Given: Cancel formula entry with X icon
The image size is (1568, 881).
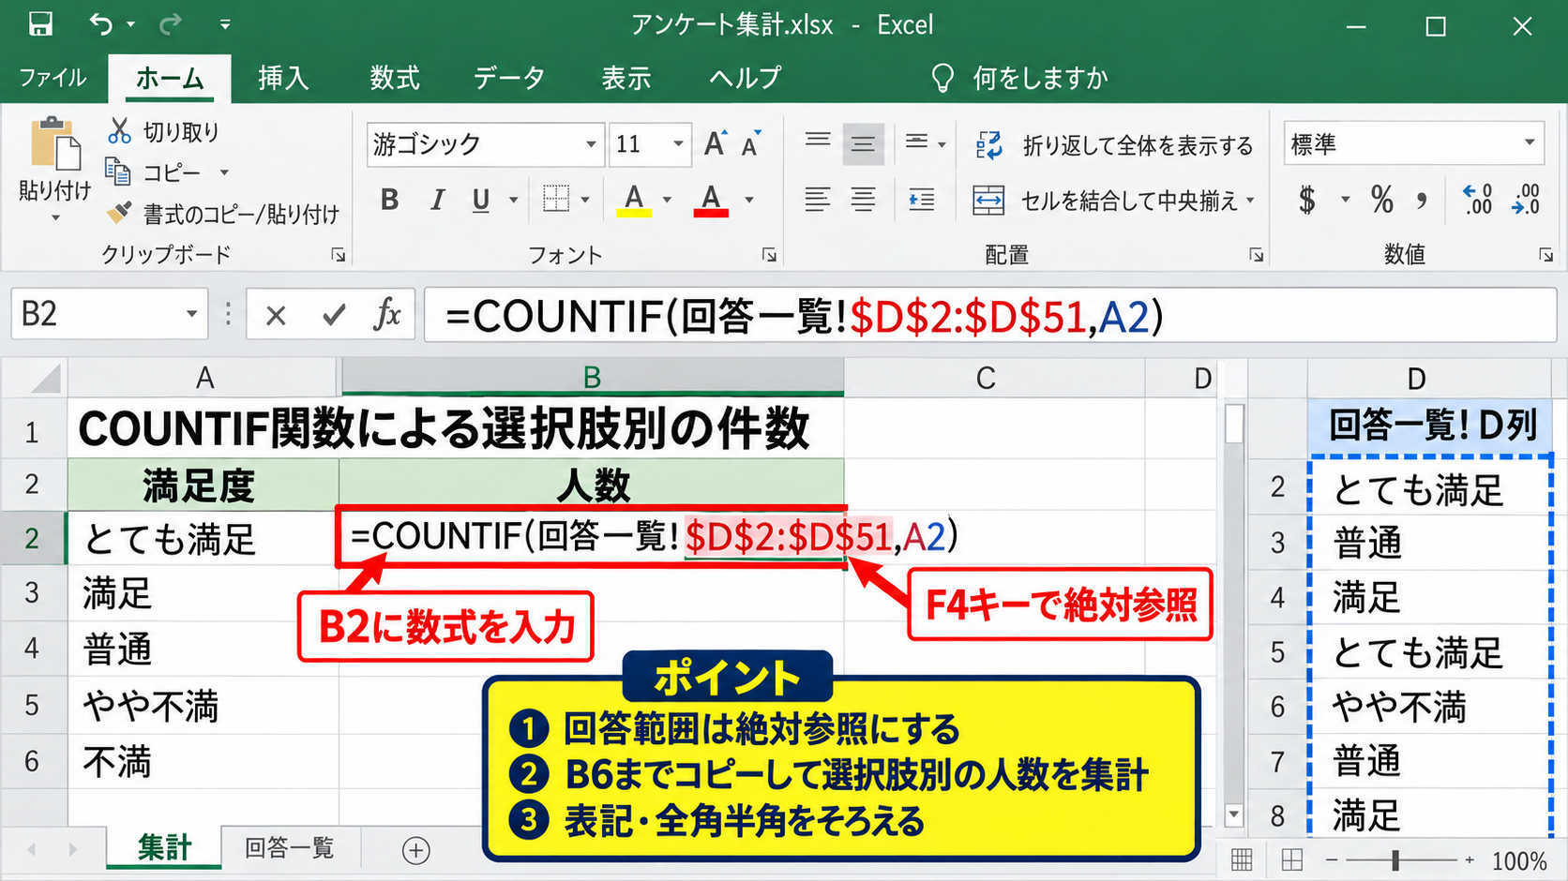Looking at the screenshot, I should 276,316.
